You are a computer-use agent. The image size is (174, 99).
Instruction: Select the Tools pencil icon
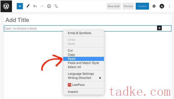point(28,6)
